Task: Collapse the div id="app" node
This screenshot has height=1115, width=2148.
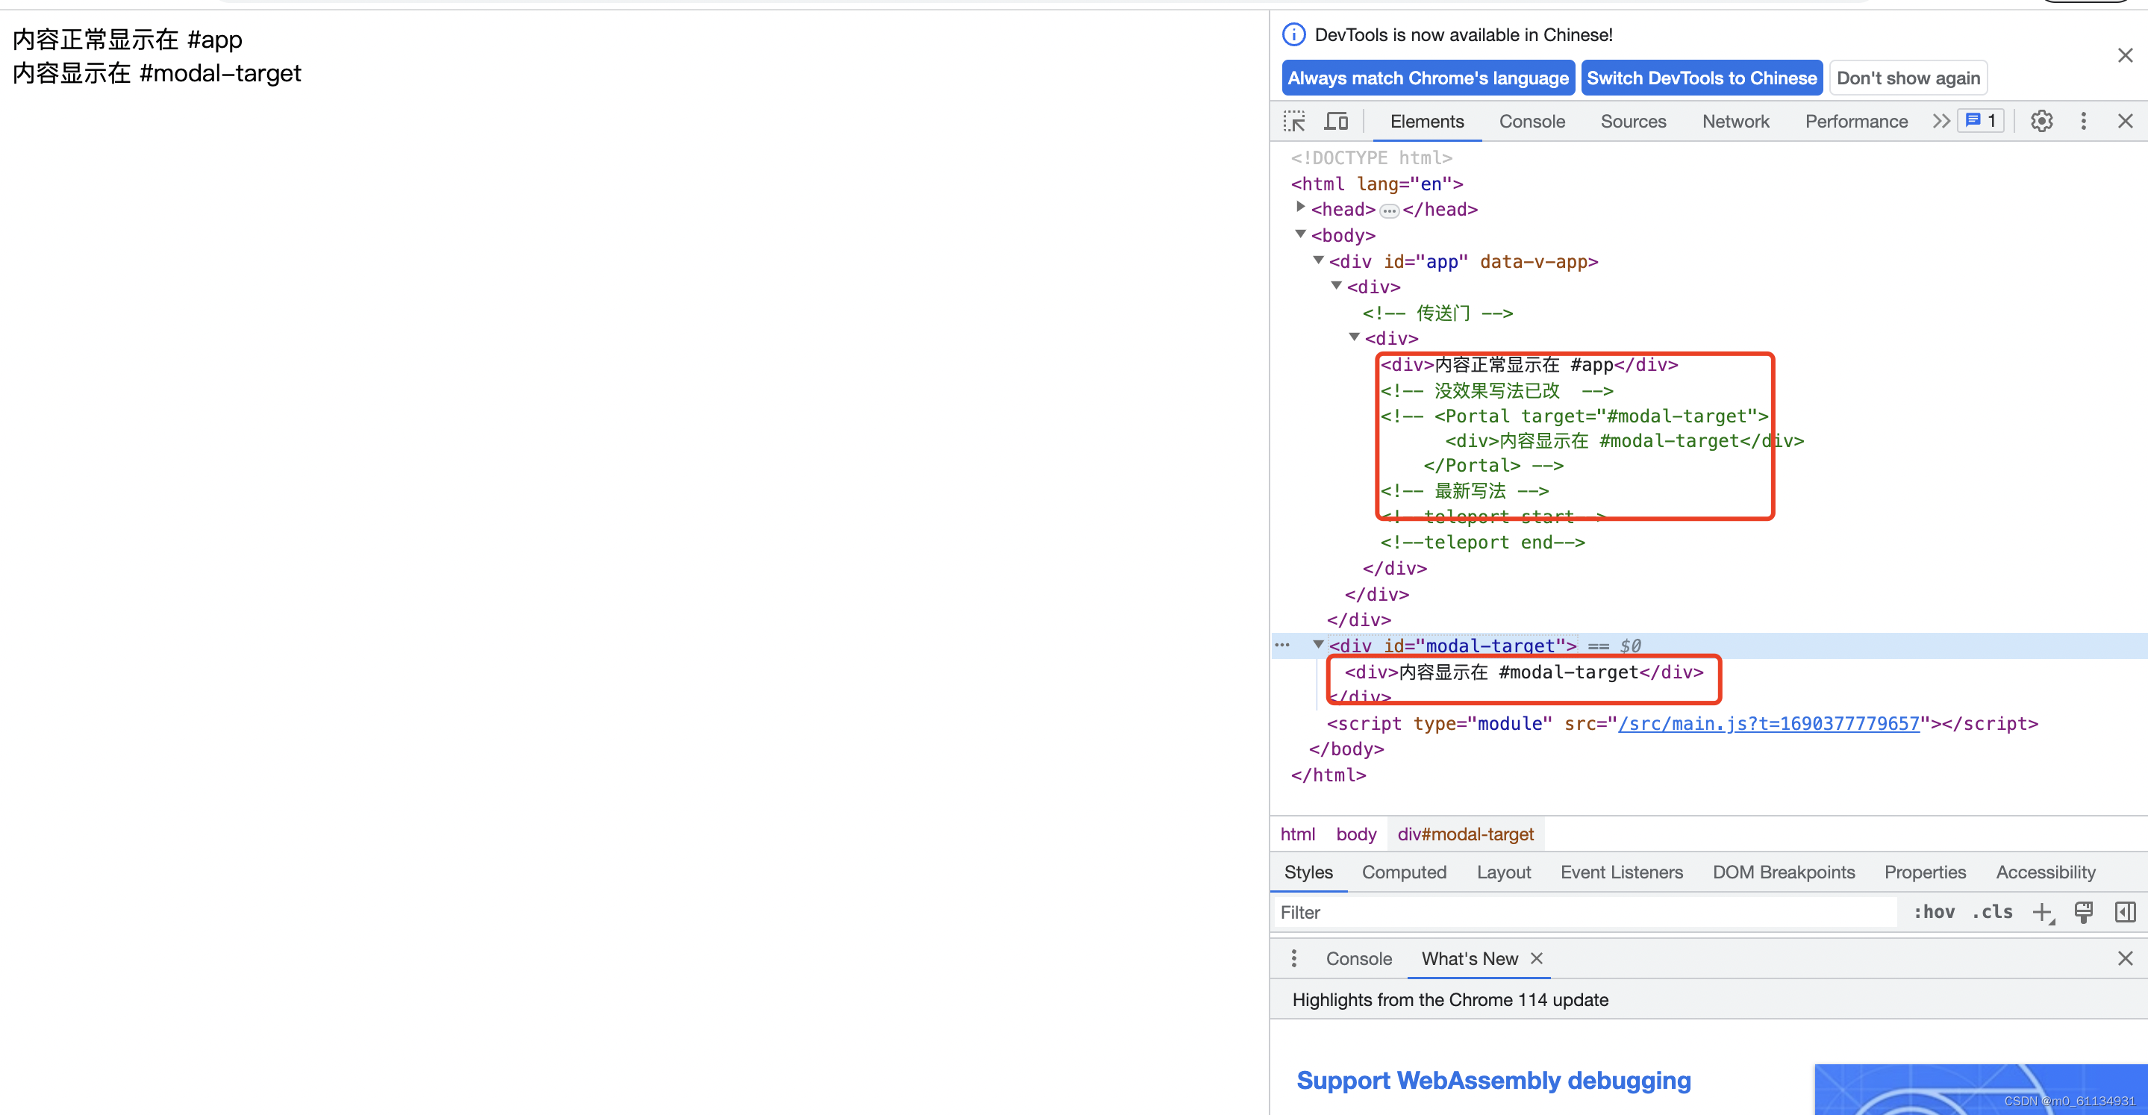Action: pyautogui.click(x=1318, y=260)
